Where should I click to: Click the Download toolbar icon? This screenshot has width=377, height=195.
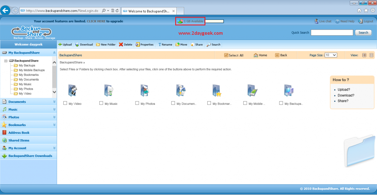(77, 45)
